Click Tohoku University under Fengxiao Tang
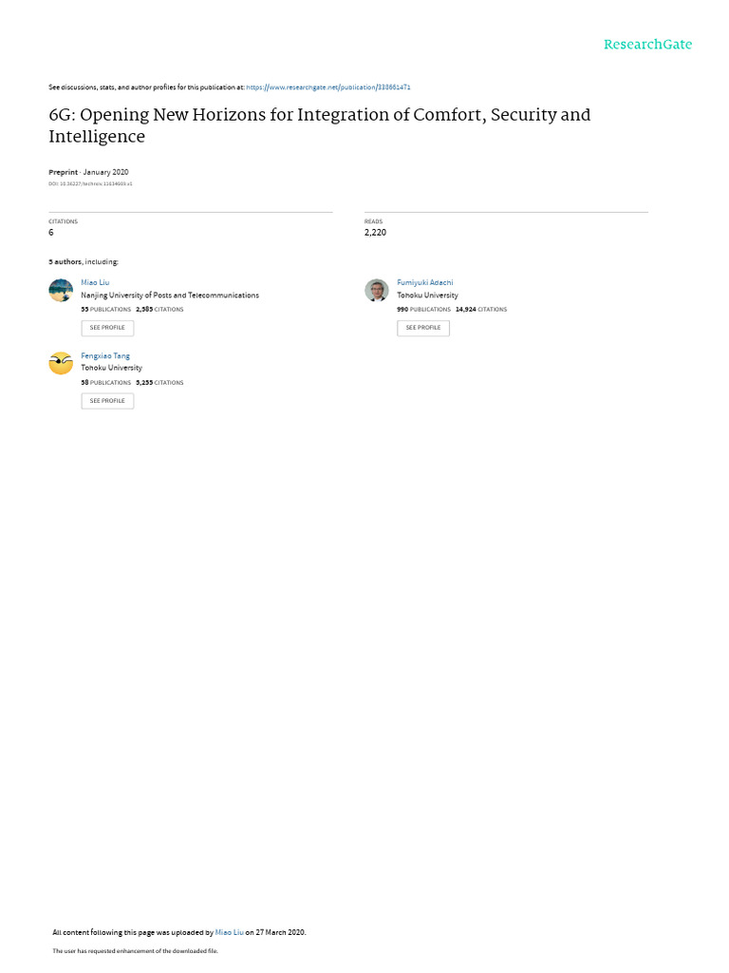 pyautogui.click(x=112, y=368)
